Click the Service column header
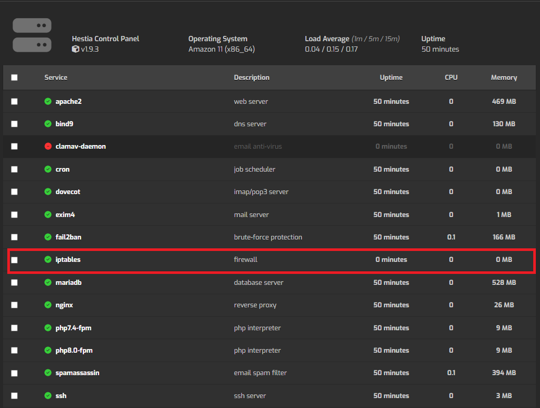This screenshot has width=540, height=408. tap(56, 78)
